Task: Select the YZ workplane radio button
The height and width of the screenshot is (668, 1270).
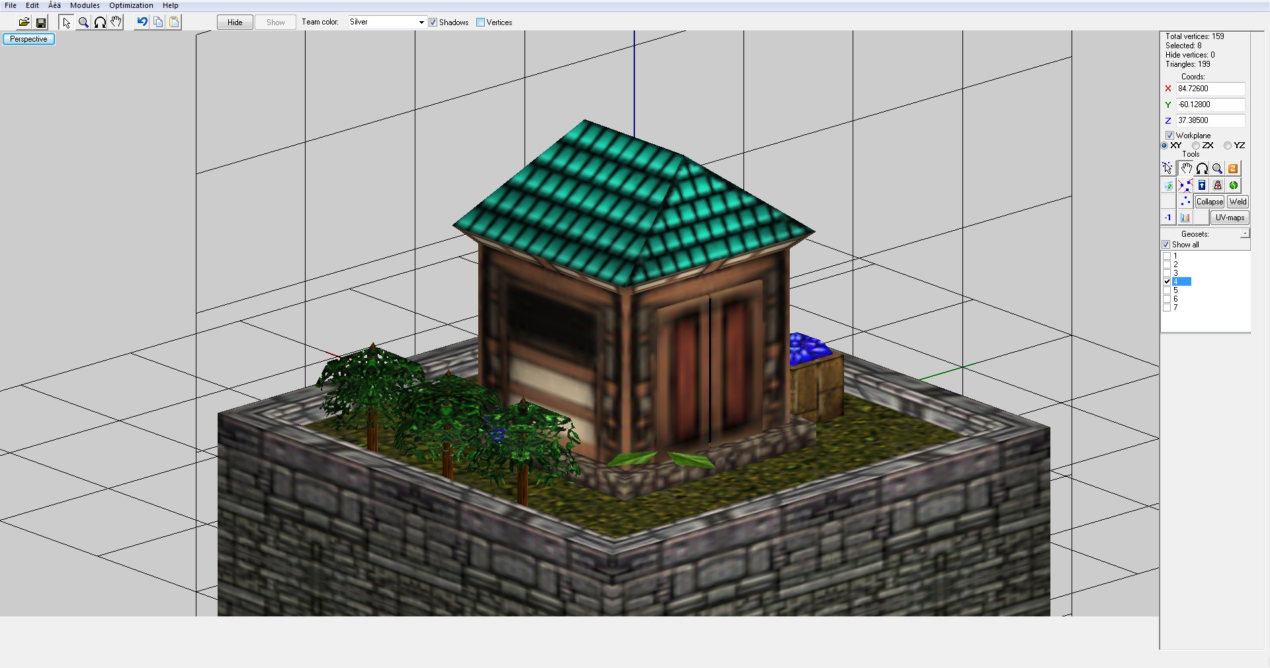Action: pos(1228,146)
